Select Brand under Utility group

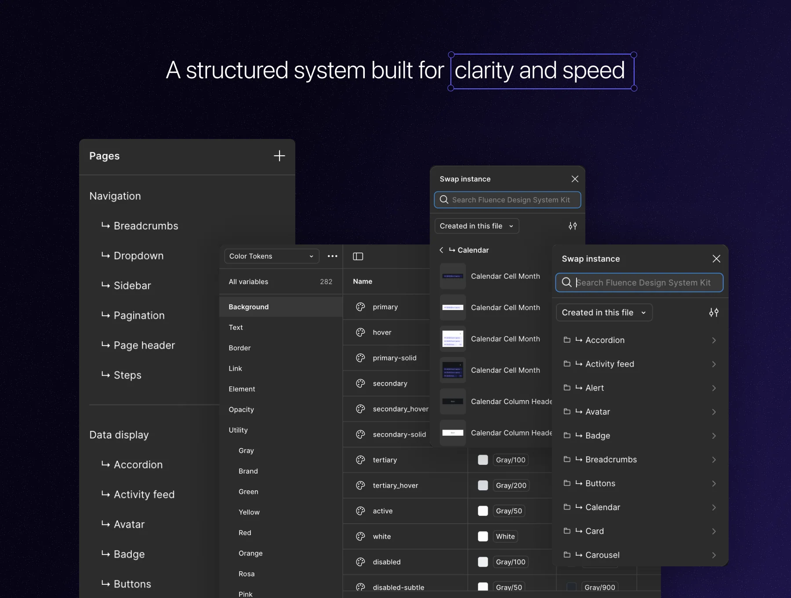[248, 471]
